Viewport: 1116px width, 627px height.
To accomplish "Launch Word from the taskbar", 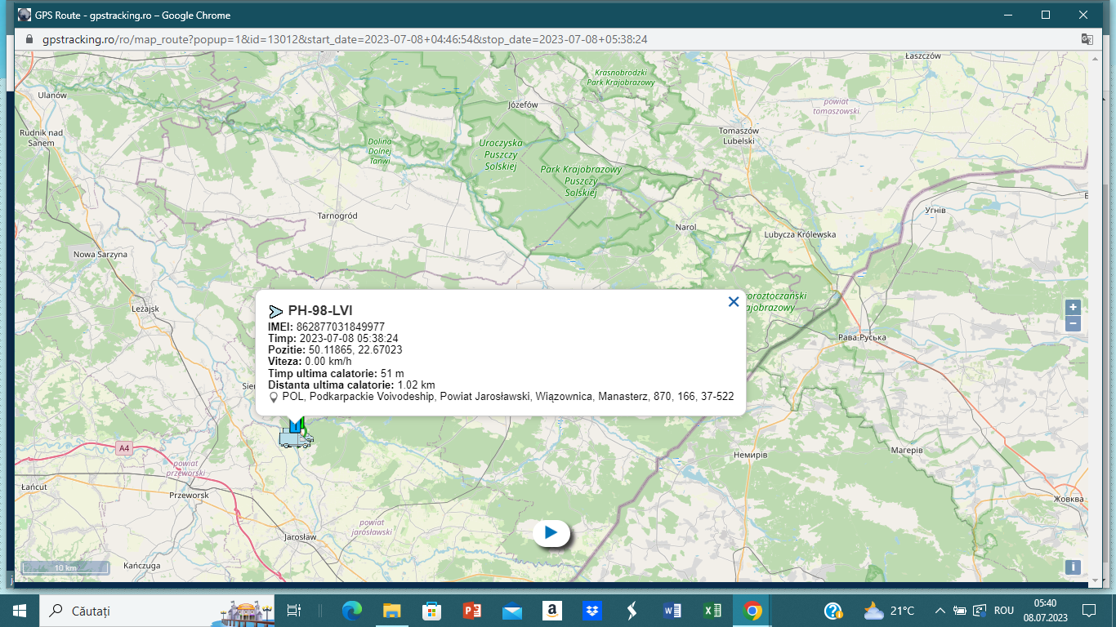I will tap(672, 611).
